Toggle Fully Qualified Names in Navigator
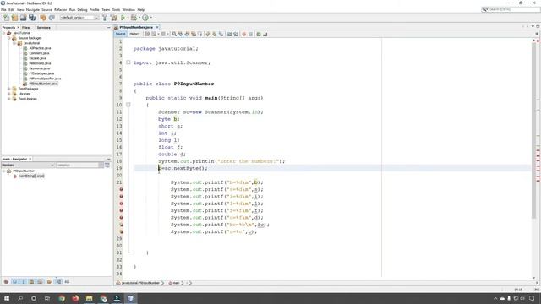Image resolution: width=541 pixels, height=304 pixels. 49,281
